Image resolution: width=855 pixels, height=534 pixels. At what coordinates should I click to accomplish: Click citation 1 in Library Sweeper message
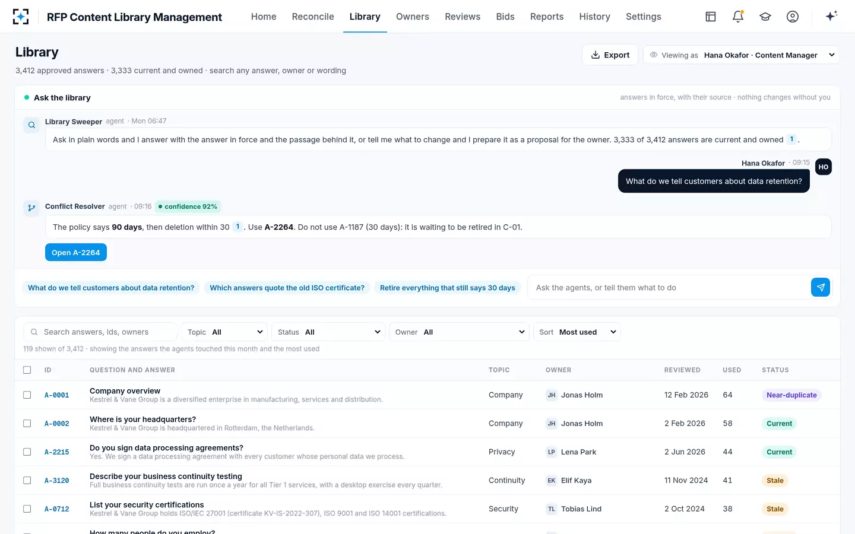[x=791, y=139]
